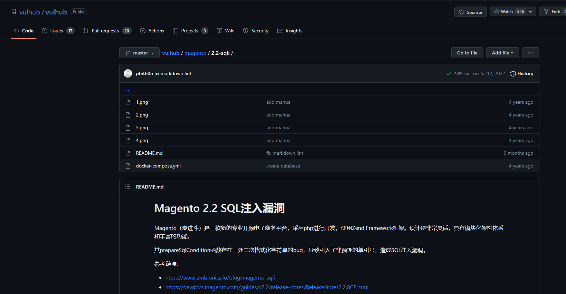566x294 pixels.
Task: Open the devdocs.magento.com release notes link
Action: pyautogui.click(x=267, y=287)
